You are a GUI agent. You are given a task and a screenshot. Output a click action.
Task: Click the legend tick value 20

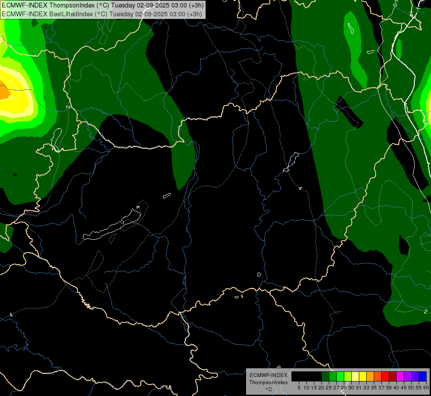point(322,388)
